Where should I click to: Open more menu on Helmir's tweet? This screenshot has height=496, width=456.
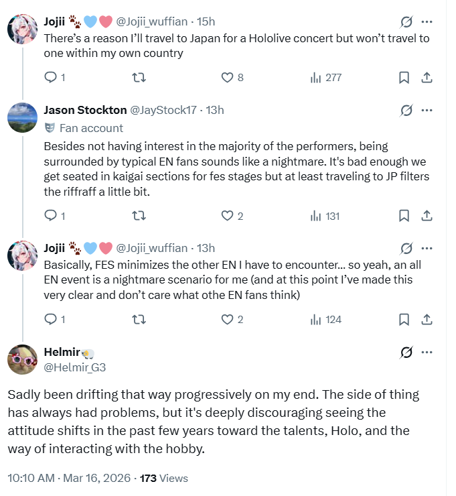[x=427, y=353]
